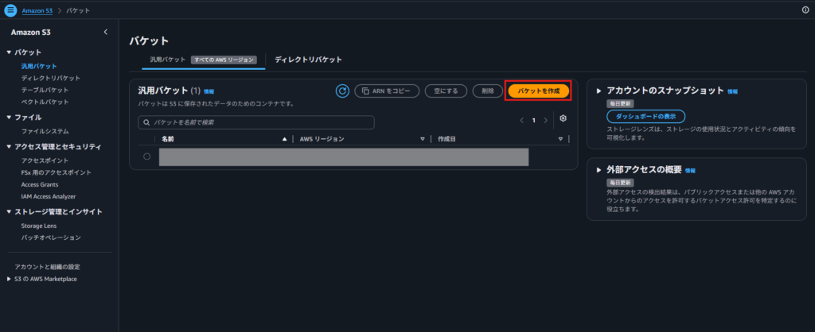
Task: Open Access Grants in the sidebar
Action: tap(40, 185)
